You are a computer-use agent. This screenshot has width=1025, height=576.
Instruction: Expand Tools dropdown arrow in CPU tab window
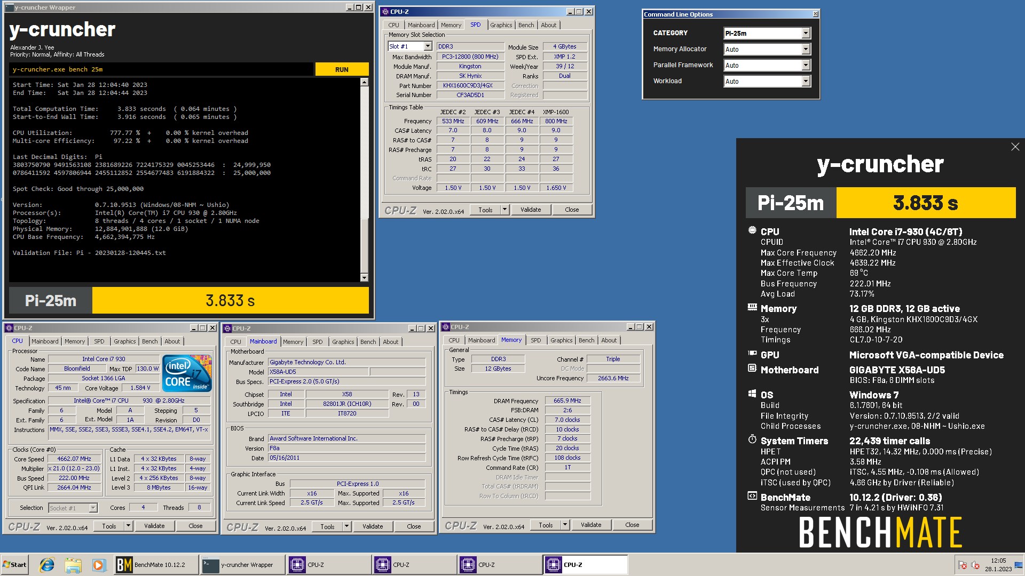click(128, 526)
